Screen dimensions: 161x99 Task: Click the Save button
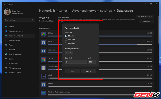pos(72,71)
